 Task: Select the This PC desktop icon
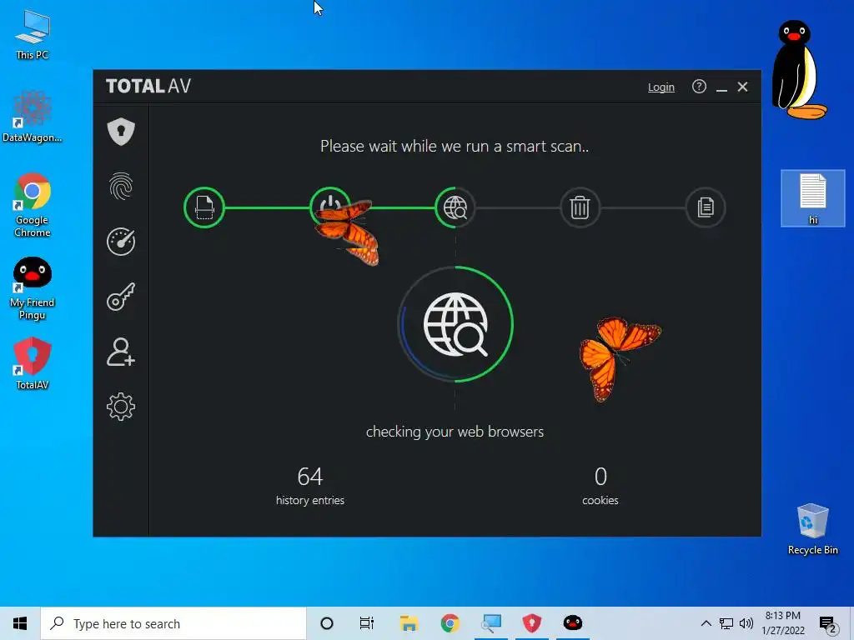tap(33, 34)
